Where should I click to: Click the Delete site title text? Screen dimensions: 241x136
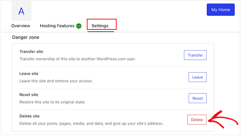(29, 116)
